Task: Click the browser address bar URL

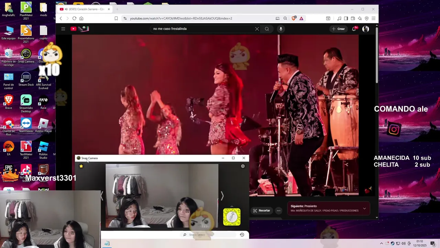Action: (x=181, y=19)
